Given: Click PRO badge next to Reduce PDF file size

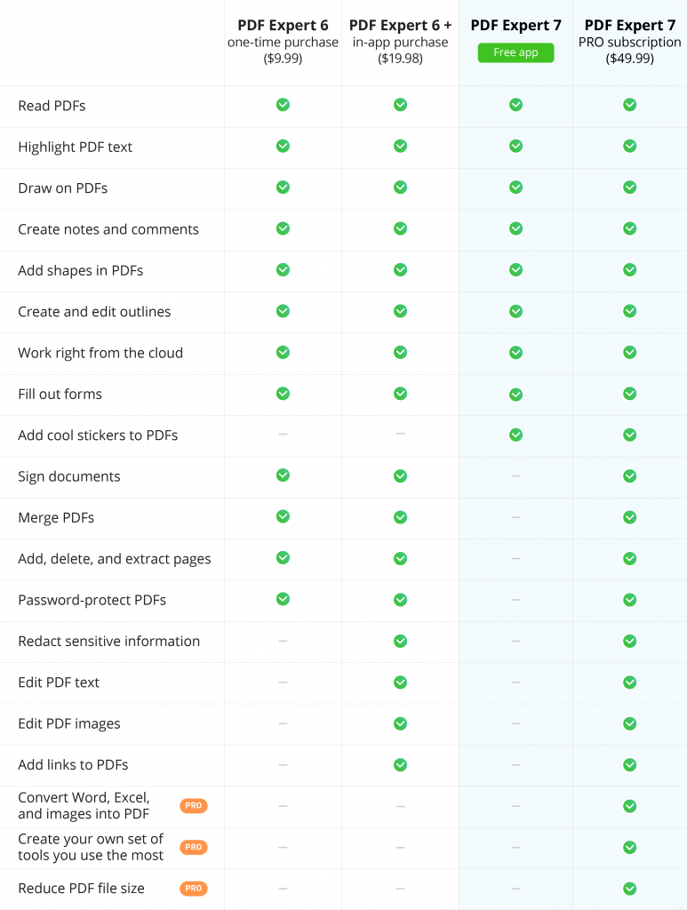Looking at the screenshot, I should click(193, 889).
